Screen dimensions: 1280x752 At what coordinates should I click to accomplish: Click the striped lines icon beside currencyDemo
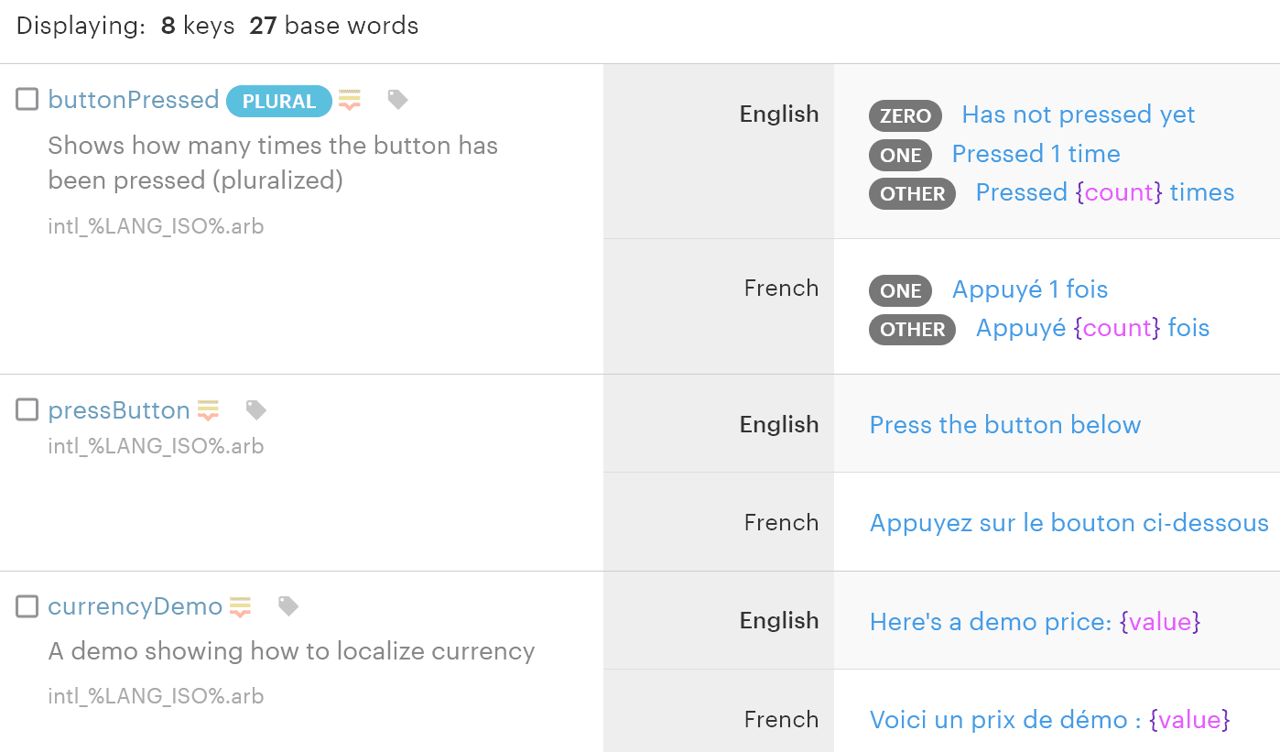[240, 606]
